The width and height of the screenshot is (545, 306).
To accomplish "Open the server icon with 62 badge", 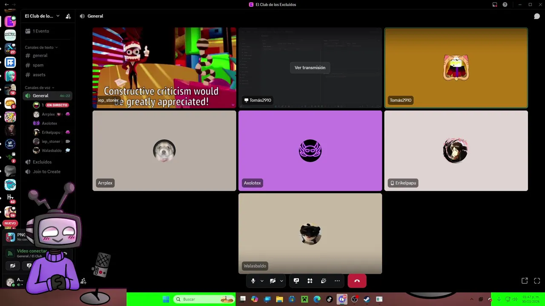I will coord(10,198).
